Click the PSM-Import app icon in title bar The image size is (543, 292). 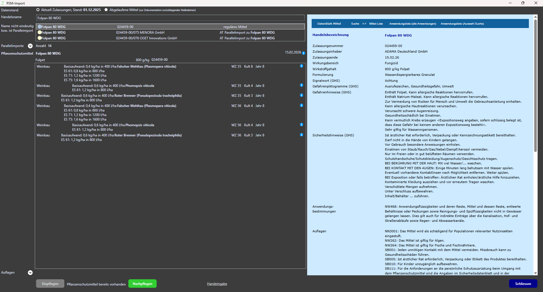[3, 3]
